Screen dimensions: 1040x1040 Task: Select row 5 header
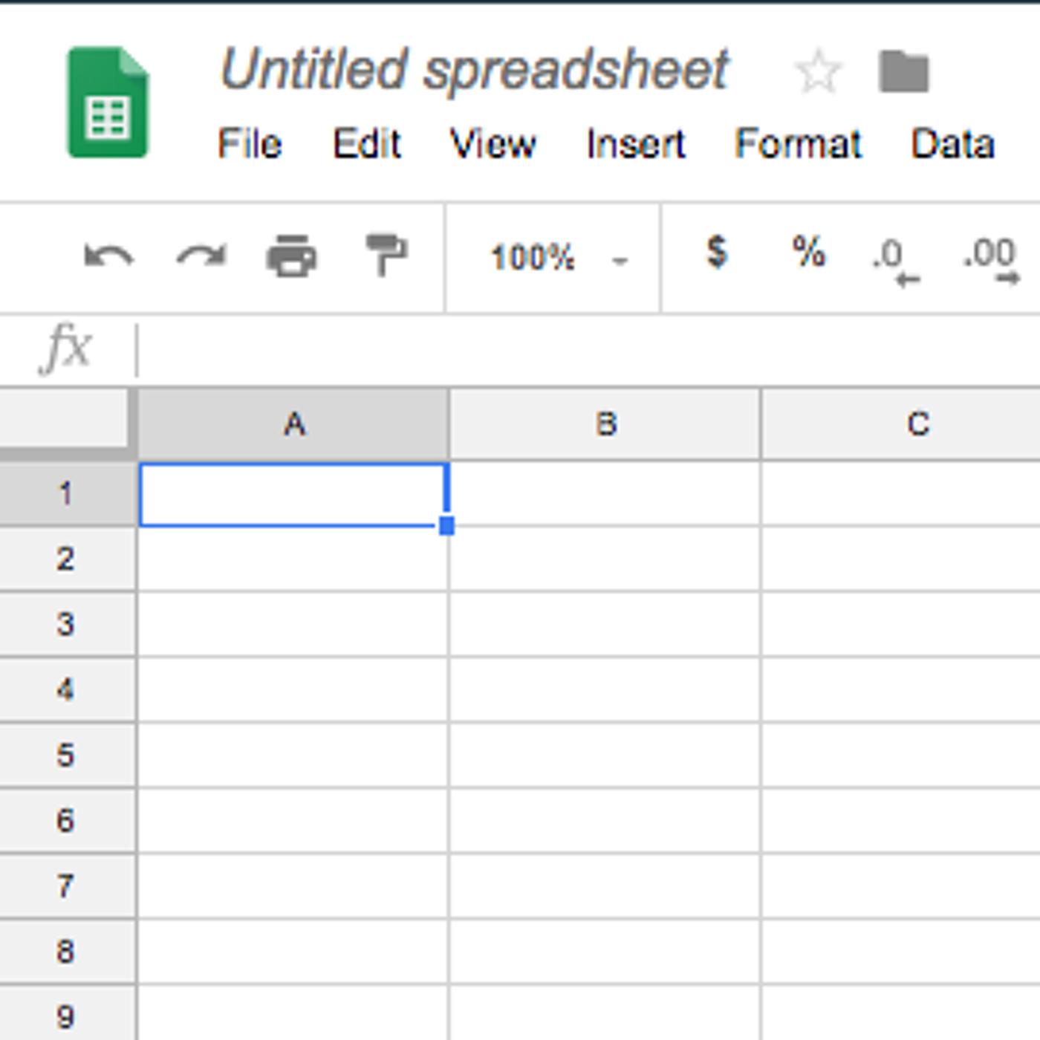(x=67, y=755)
